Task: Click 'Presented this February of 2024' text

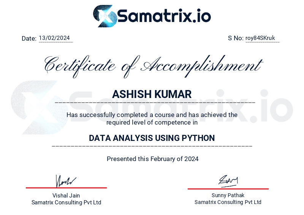Action: (x=152, y=159)
